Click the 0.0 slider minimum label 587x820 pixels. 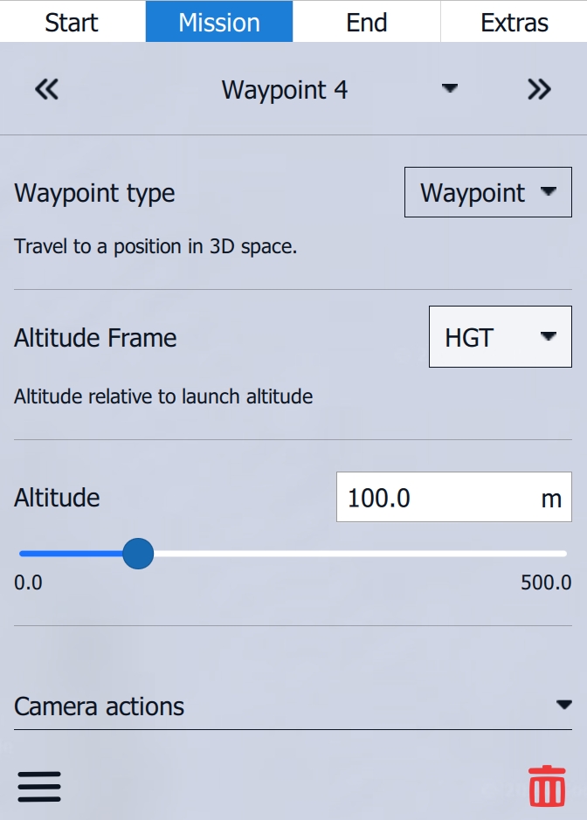pos(28,582)
